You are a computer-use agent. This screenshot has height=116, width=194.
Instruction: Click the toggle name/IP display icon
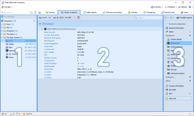click(31, 12)
